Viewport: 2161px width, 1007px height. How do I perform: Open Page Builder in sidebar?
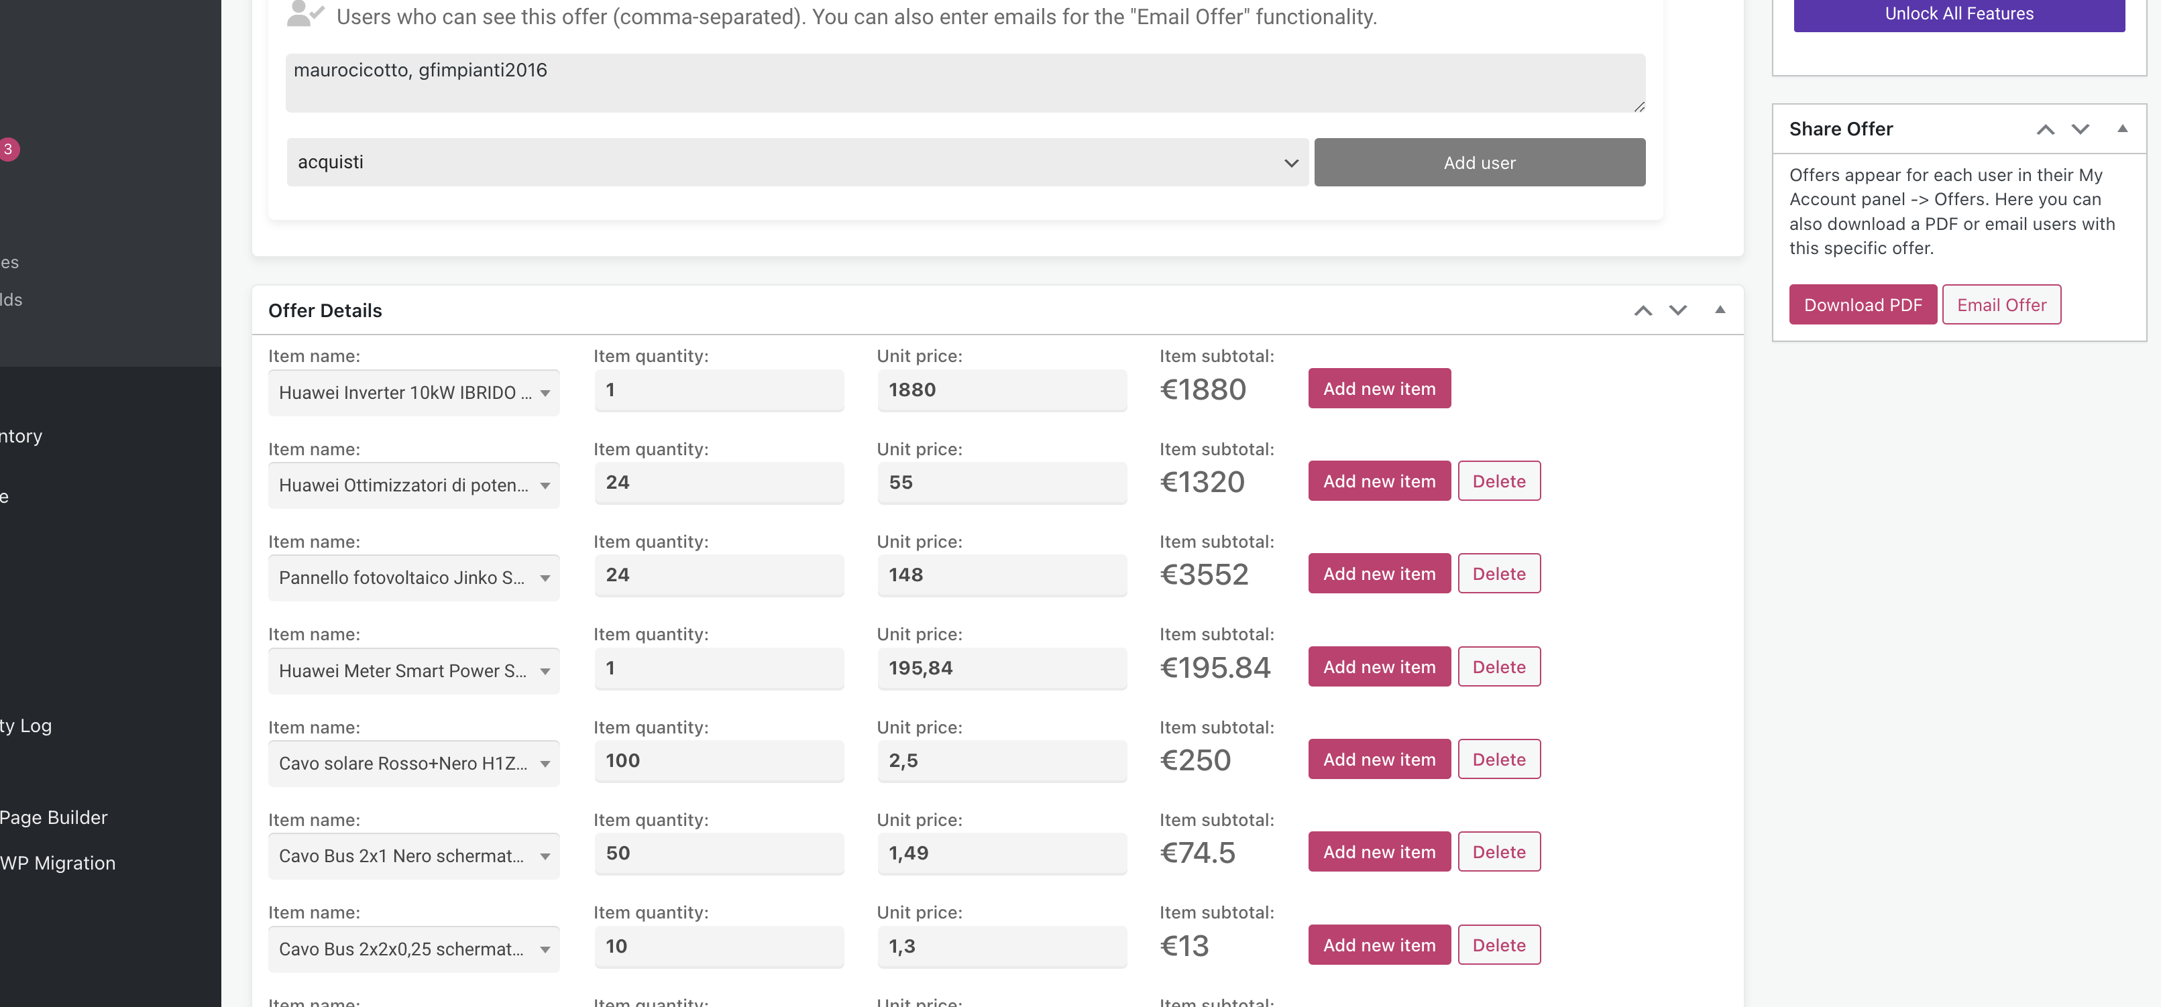(x=54, y=817)
